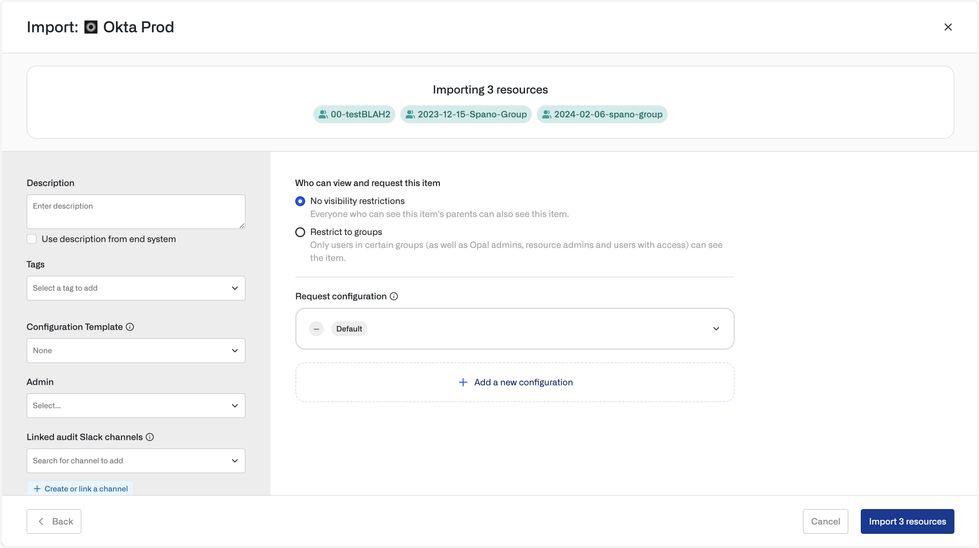
Task: Go Back to the previous step
Action: 54,522
